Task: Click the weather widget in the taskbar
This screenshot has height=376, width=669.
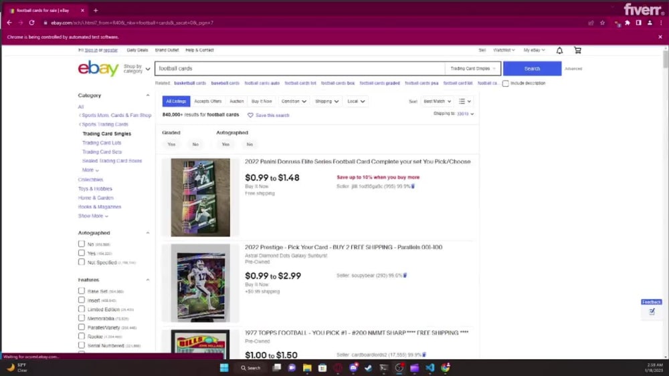Action: click(17, 367)
